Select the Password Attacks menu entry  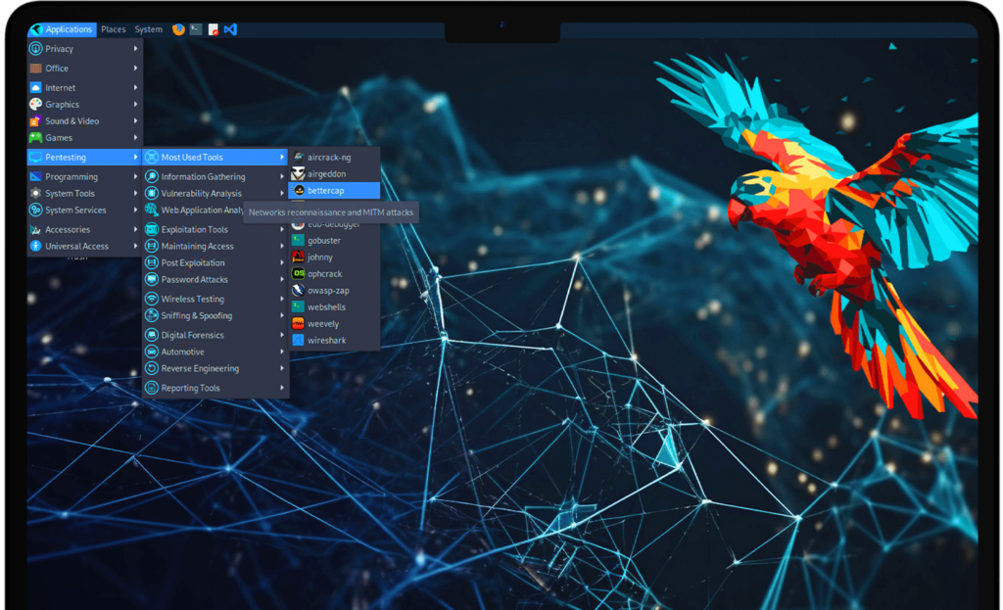[194, 279]
